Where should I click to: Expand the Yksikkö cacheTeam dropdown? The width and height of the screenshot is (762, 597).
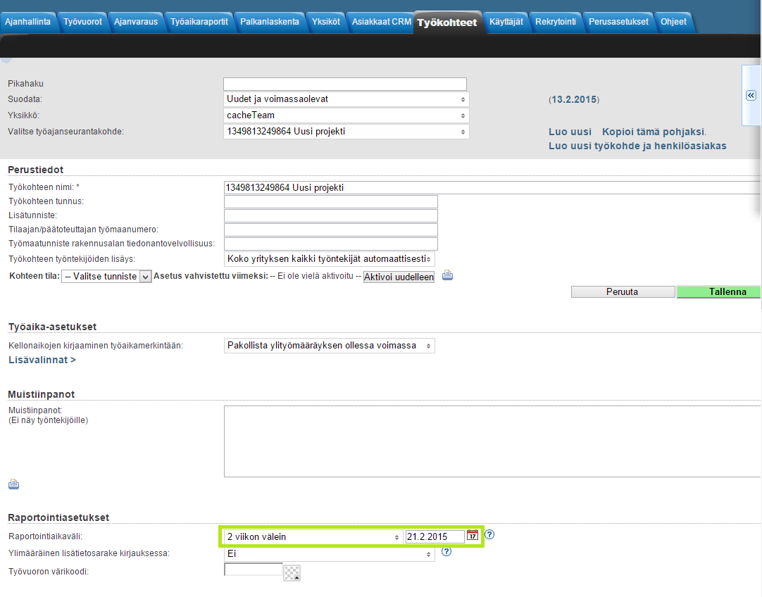[346, 115]
